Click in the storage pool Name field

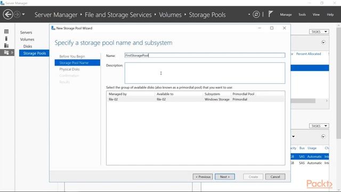click(x=205, y=55)
